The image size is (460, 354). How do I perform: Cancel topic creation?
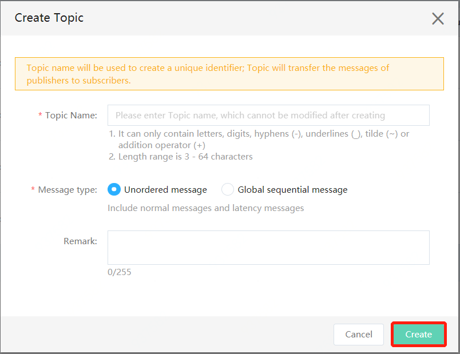pos(359,335)
